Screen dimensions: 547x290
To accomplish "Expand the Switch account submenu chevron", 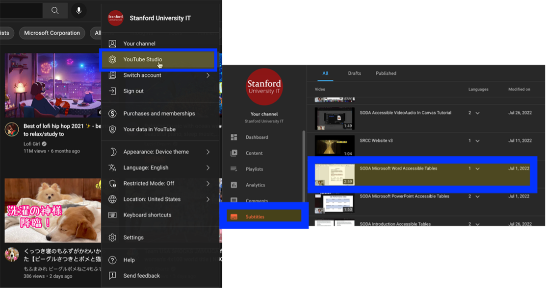I will click(x=208, y=75).
